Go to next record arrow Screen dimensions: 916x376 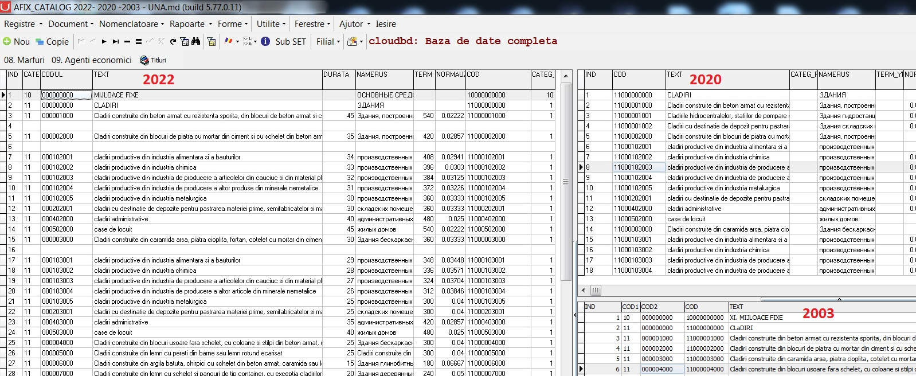coord(104,41)
